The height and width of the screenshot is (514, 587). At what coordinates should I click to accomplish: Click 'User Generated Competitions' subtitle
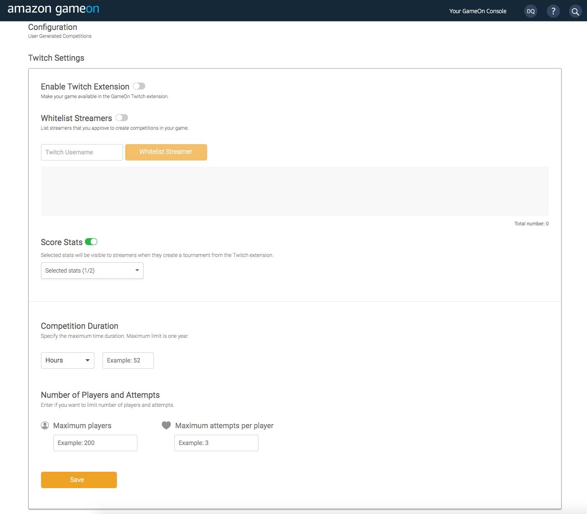[x=60, y=36]
